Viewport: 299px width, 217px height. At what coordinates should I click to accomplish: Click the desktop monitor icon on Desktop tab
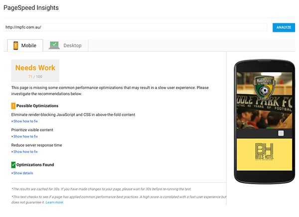tap(54, 45)
